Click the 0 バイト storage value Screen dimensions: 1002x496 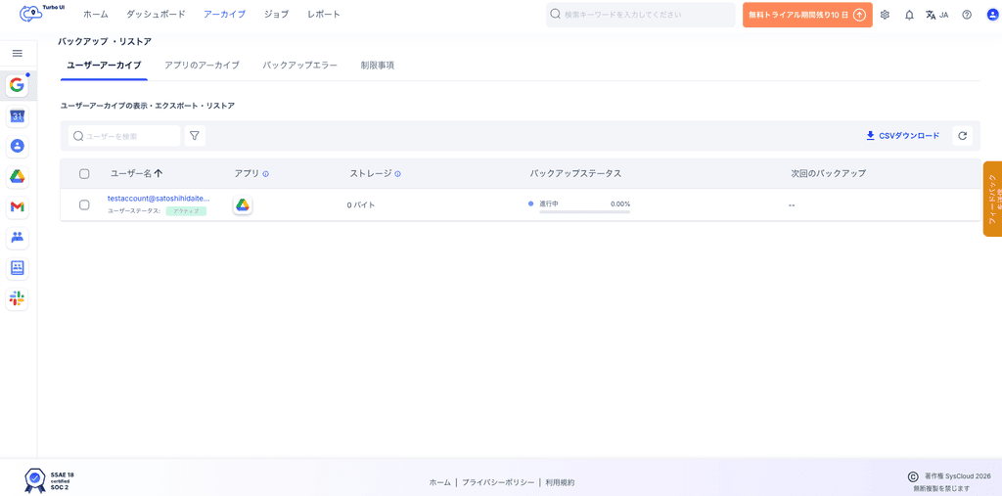(x=360, y=205)
